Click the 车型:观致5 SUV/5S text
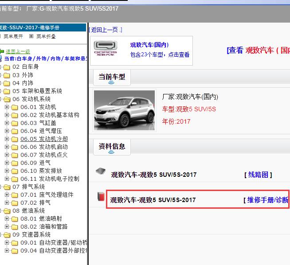The image size is (290, 265). coord(189,109)
